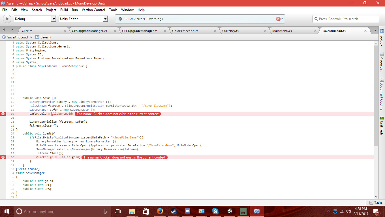Image resolution: width=385 pixels, height=217 pixels.
Task: Click the line 19 'Clicker' error message bubble
Action: point(118,114)
